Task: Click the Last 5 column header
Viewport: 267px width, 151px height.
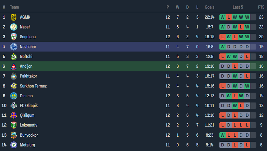Action: (x=238, y=7)
